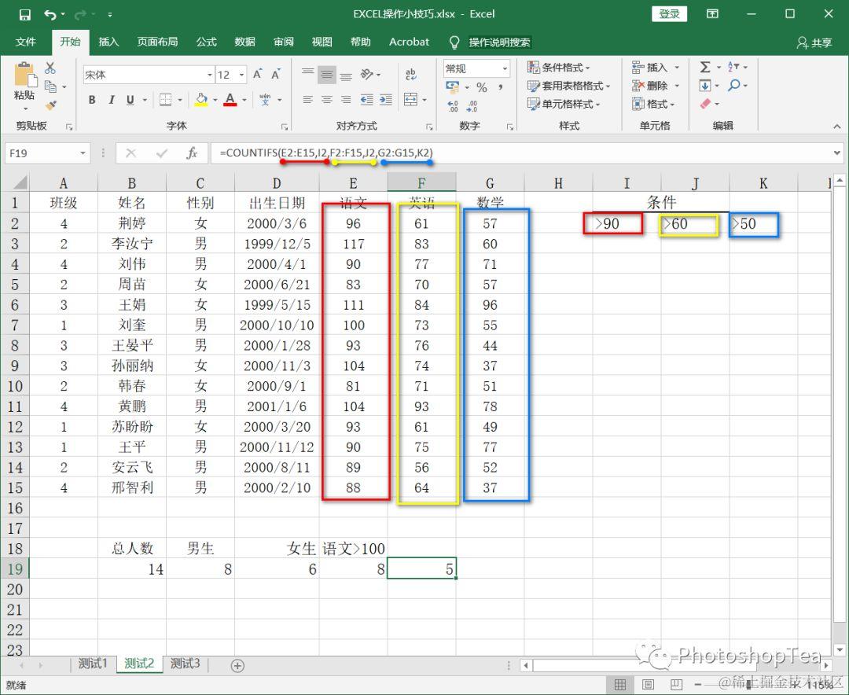The height and width of the screenshot is (695, 849).
Task: Center text horizontally
Action: point(326,100)
